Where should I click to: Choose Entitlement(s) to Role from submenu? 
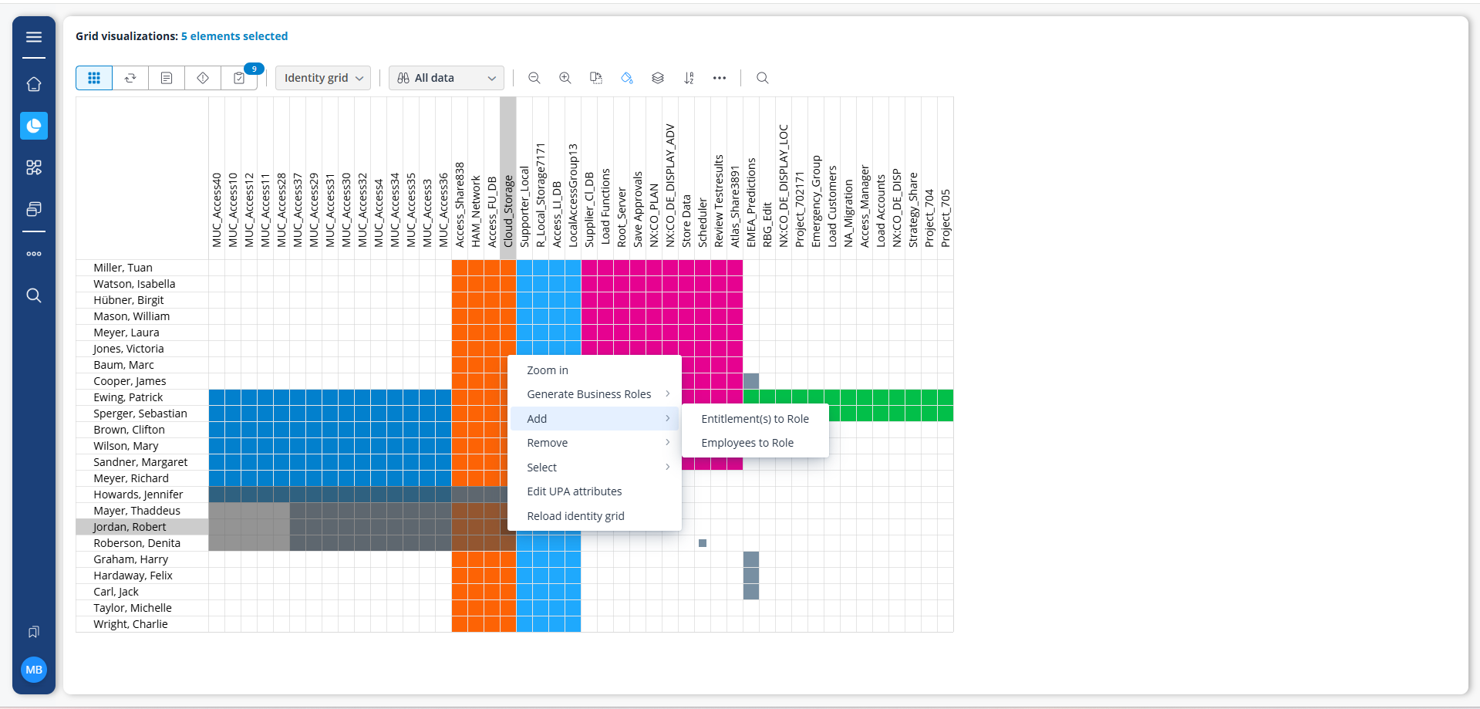[x=754, y=419]
